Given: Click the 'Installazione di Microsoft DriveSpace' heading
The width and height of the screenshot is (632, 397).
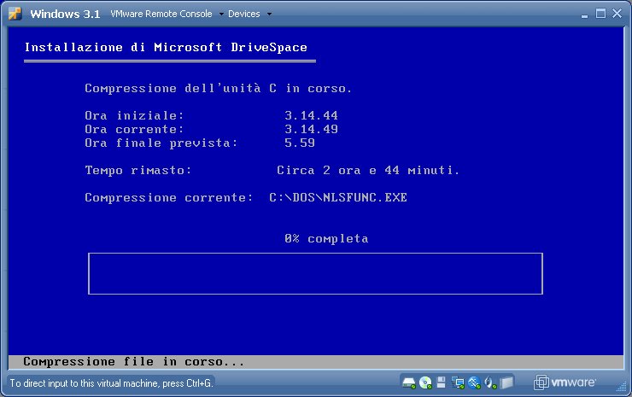Looking at the screenshot, I should [x=166, y=47].
